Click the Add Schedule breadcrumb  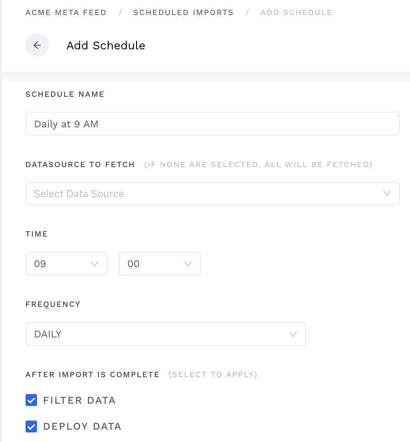pyautogui.click(x=296, y=12)
